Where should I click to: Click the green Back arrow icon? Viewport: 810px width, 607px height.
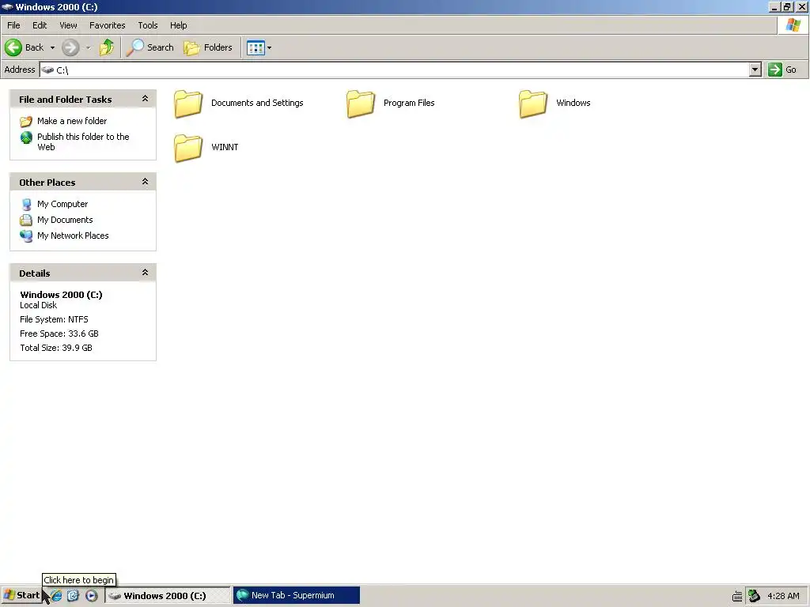pyautogui.click(x=13, y=47)
